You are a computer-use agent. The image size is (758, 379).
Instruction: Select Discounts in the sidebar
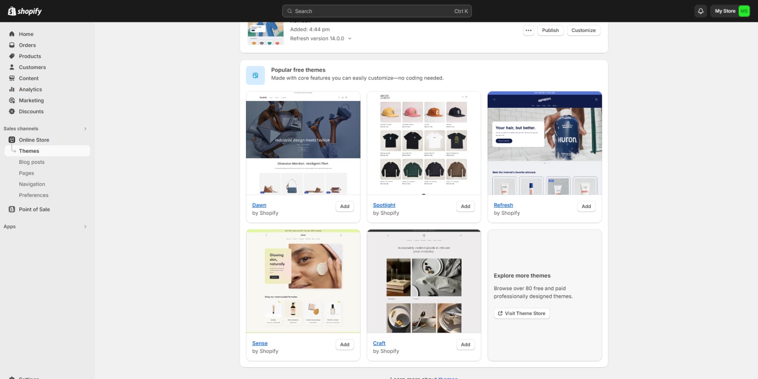tap(31, 112)
